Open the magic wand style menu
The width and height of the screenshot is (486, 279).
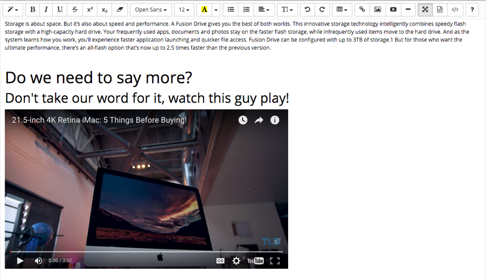pyautogui.click(x=13, y=10)
